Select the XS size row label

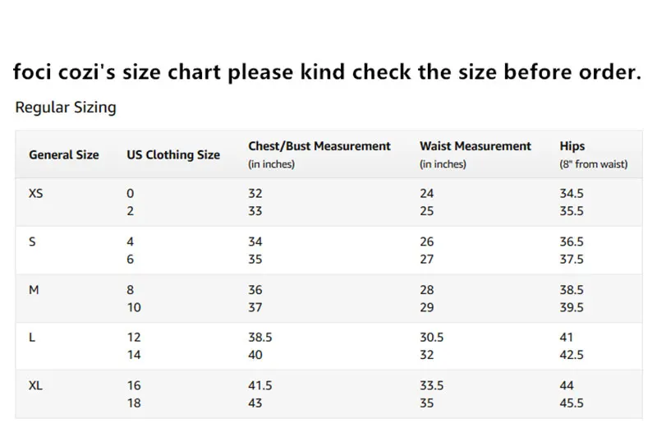pos(36,194)
